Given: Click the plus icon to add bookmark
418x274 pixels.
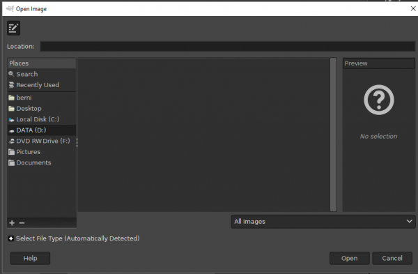Looking at the screenshot, I should coord(12,223).
